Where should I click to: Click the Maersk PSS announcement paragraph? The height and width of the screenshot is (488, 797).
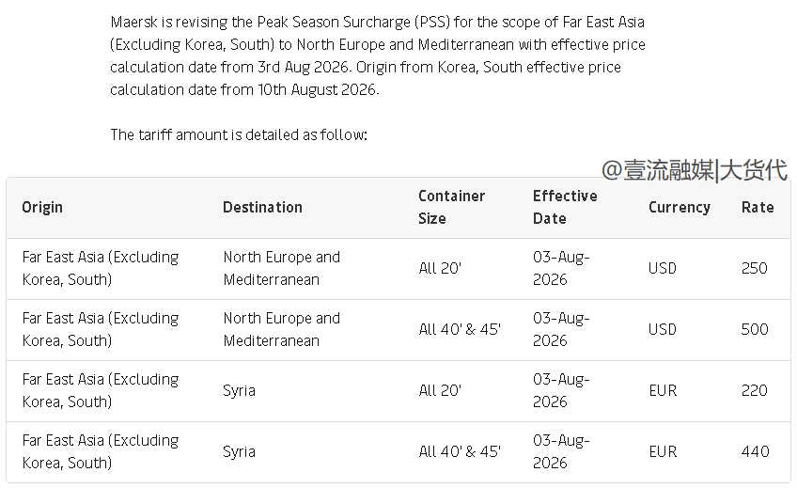click(378, 55)
